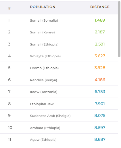Image resolution: width=121 pixels, height=148 pixels.
Task: Select the Somali (Kenya) population entry
Action: [x=42, y=32]
